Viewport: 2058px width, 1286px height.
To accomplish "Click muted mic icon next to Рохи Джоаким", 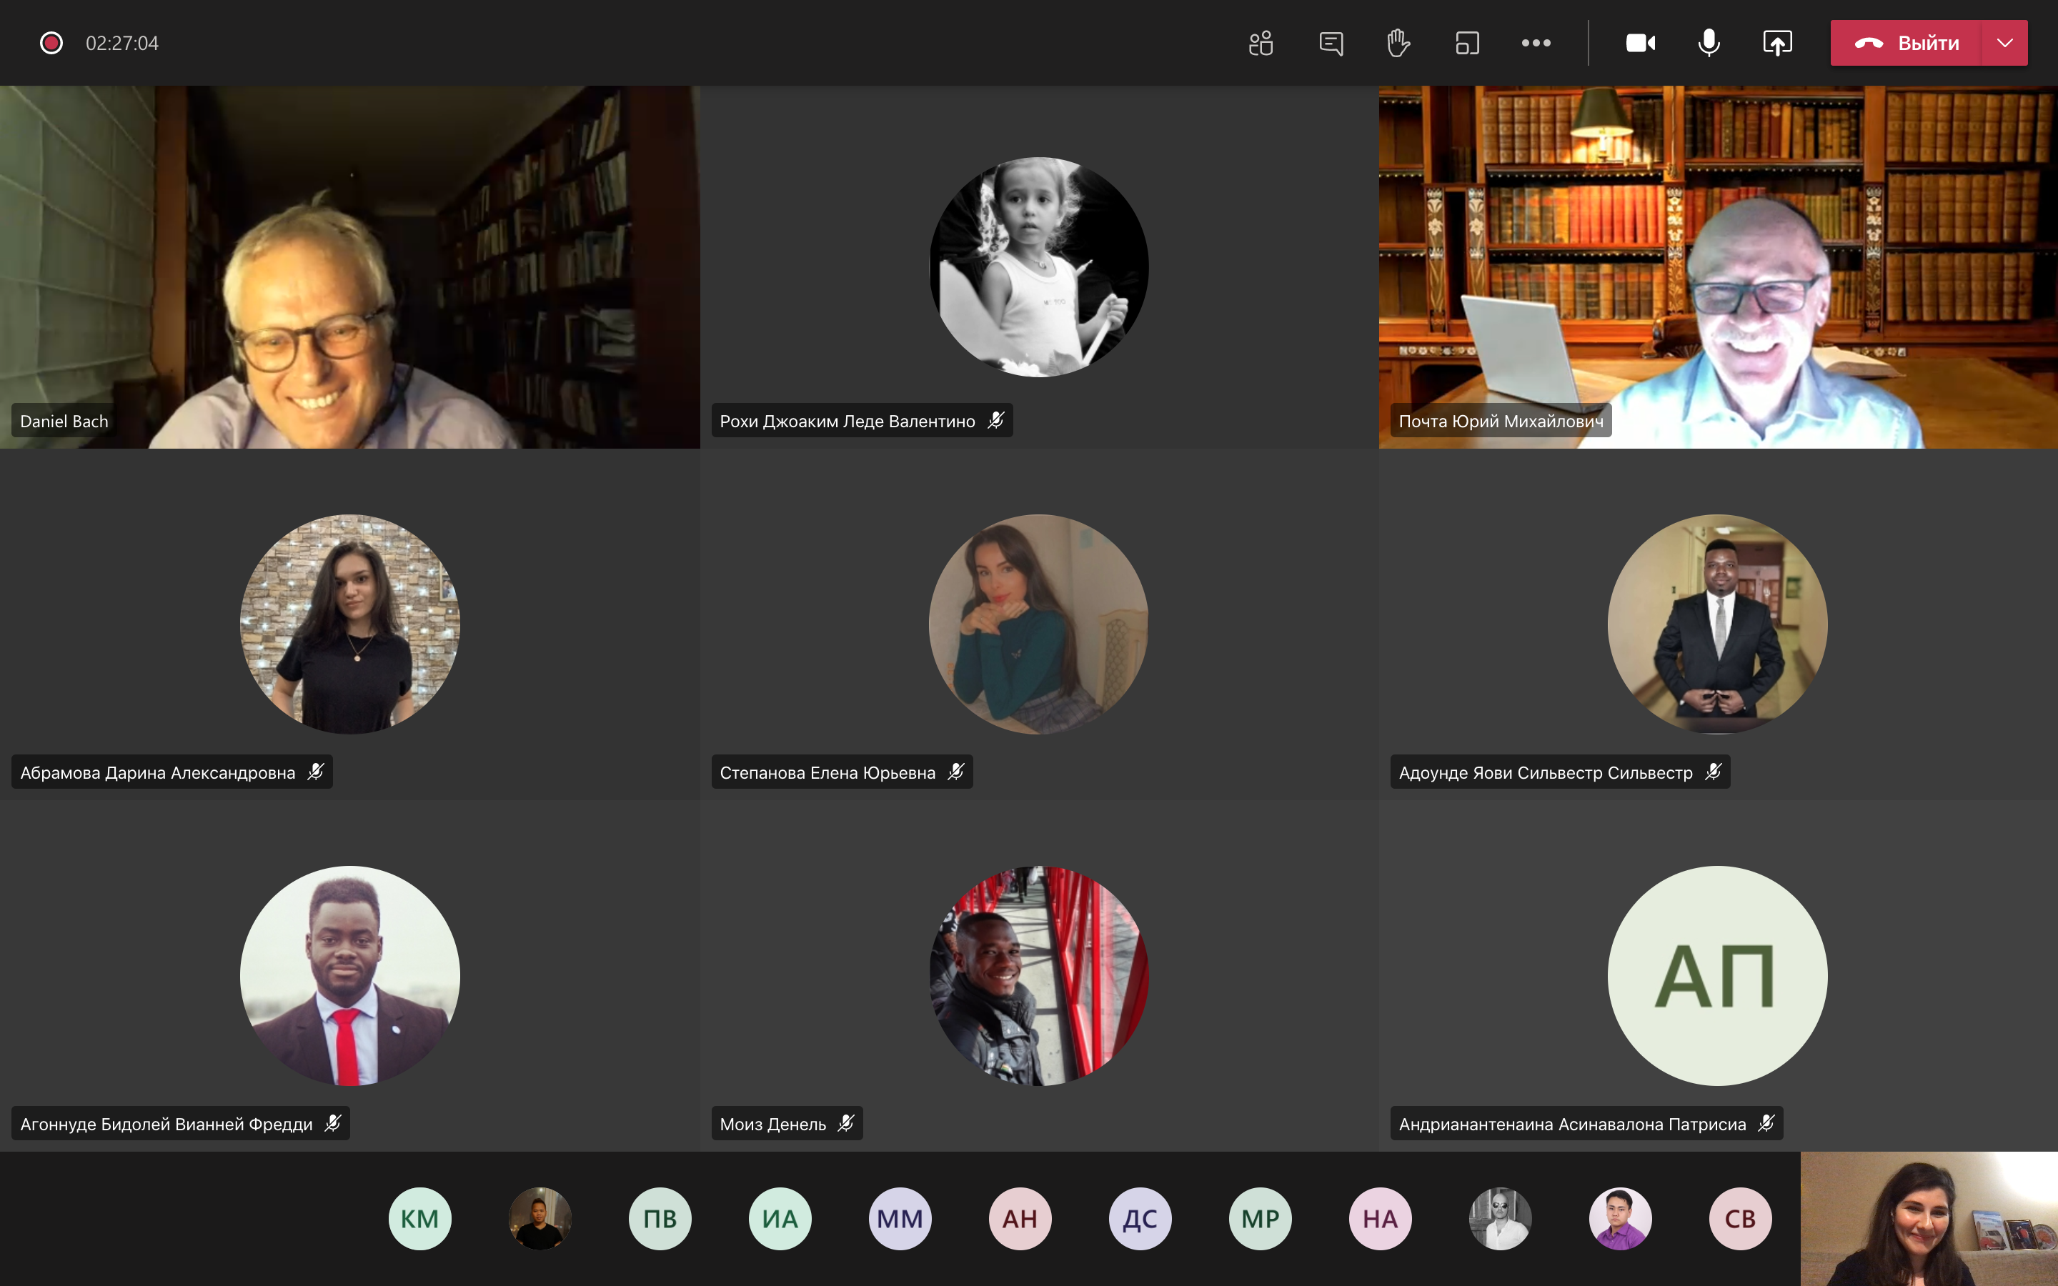I will 995,420.
